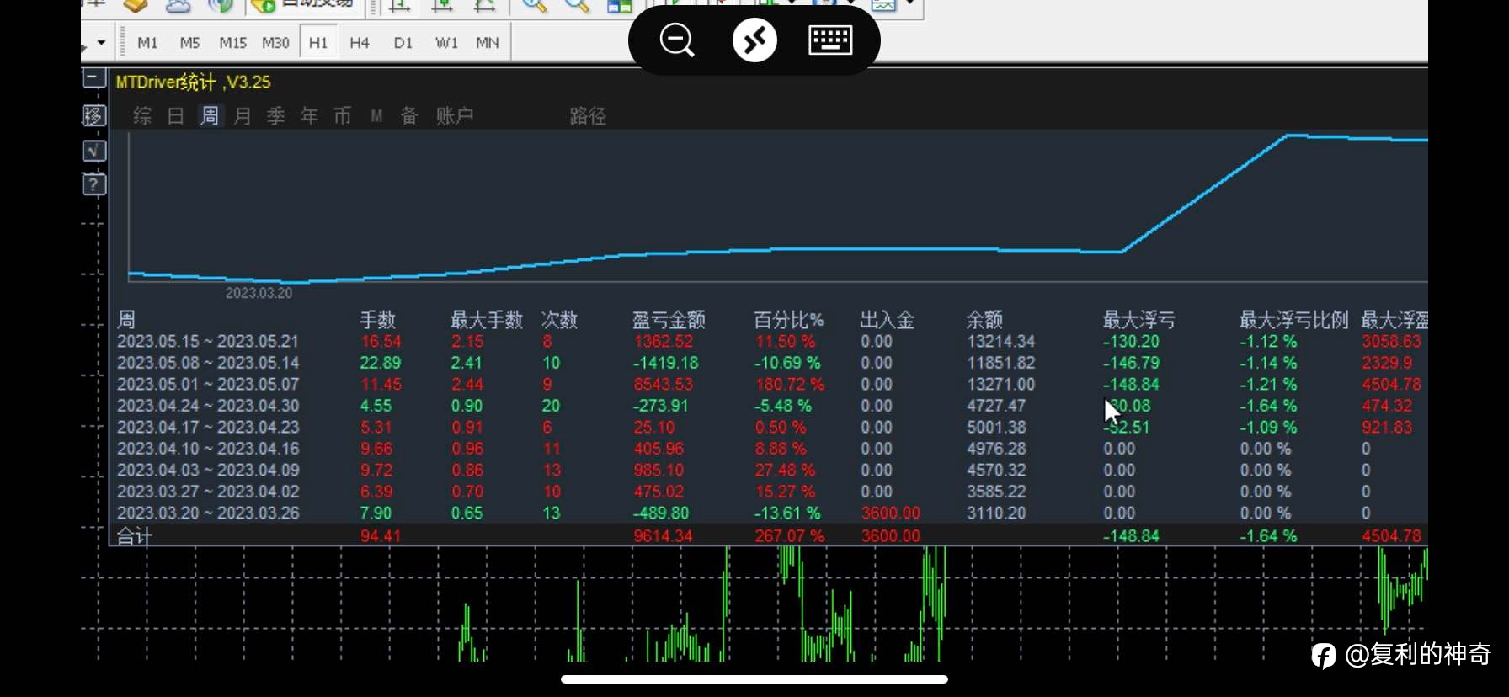Click the 余额 column header
This screenshot has width=1509, height=697.
[984, 320]
